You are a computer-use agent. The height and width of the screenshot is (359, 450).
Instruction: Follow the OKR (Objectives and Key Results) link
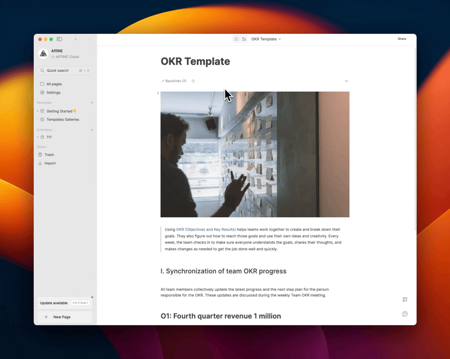coord(206,230)
